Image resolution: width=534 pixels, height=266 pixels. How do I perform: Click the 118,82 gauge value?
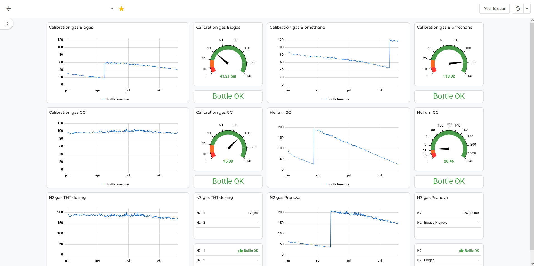coord(449,76)
